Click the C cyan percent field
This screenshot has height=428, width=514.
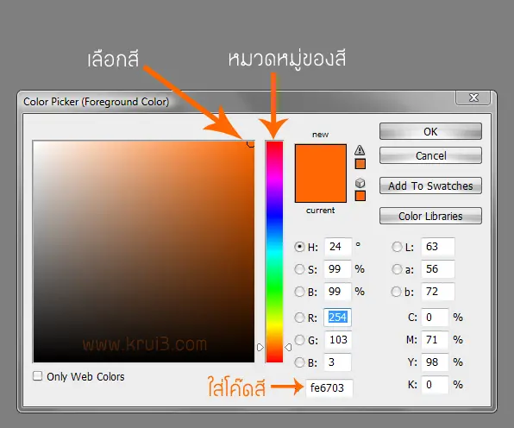435,318
